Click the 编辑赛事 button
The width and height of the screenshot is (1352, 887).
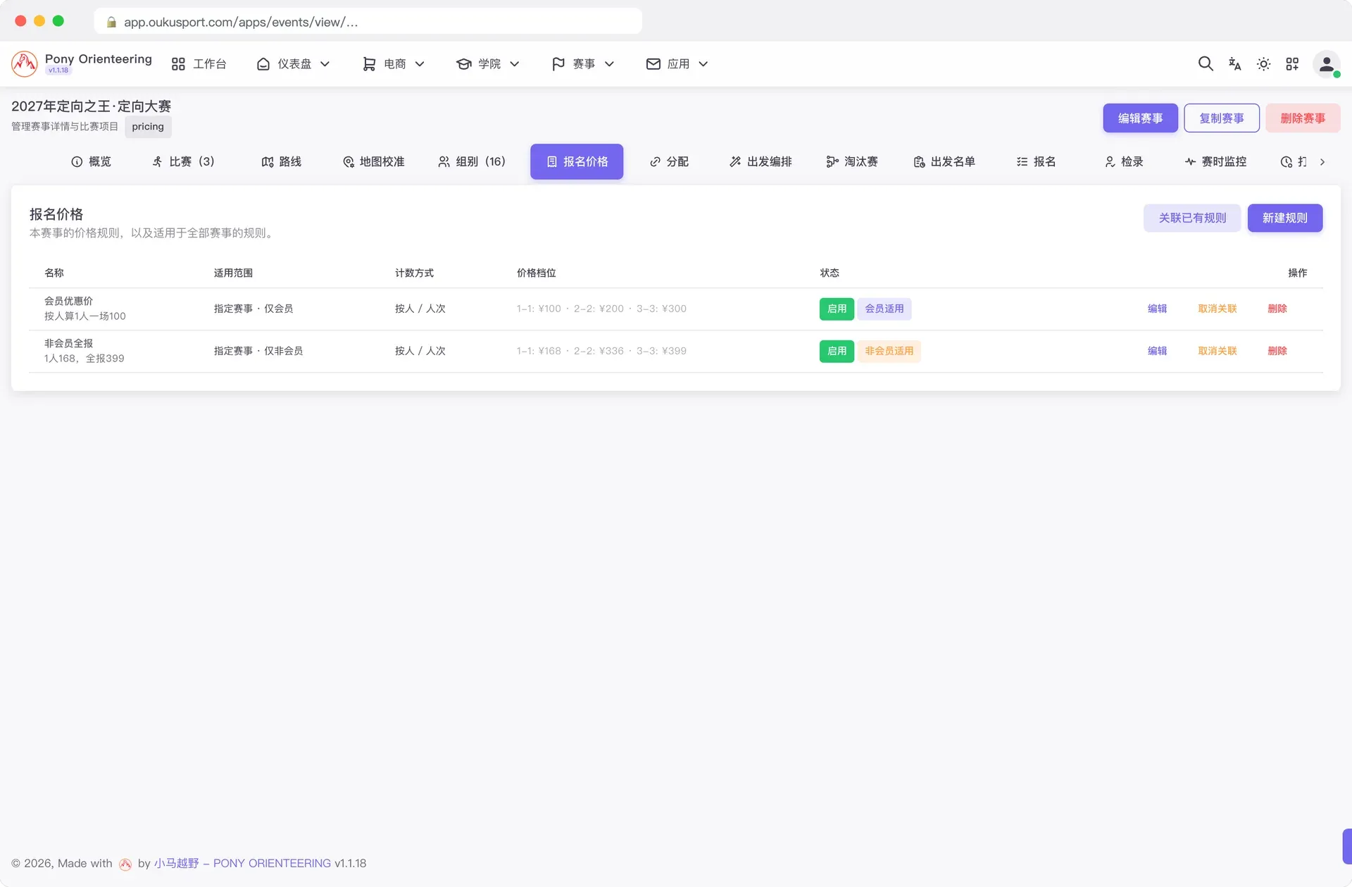[1140, 118]
